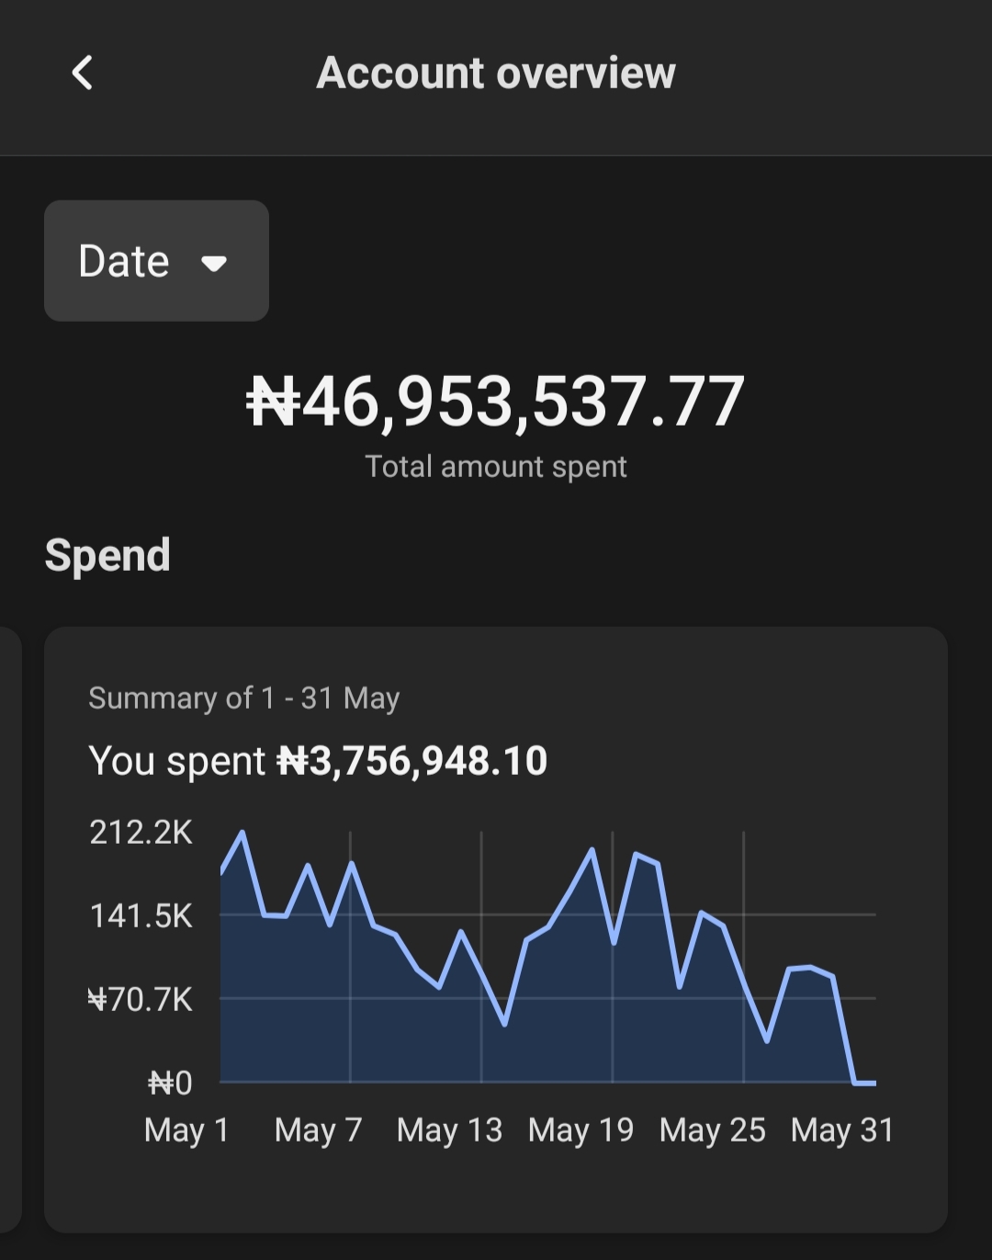Tap the ₦70.7K y-axis label
992x1260 pixels.
pos(141,999)
